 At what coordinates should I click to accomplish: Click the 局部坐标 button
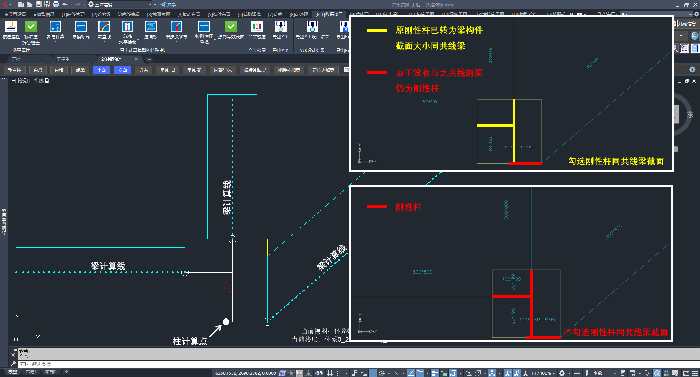222,70
